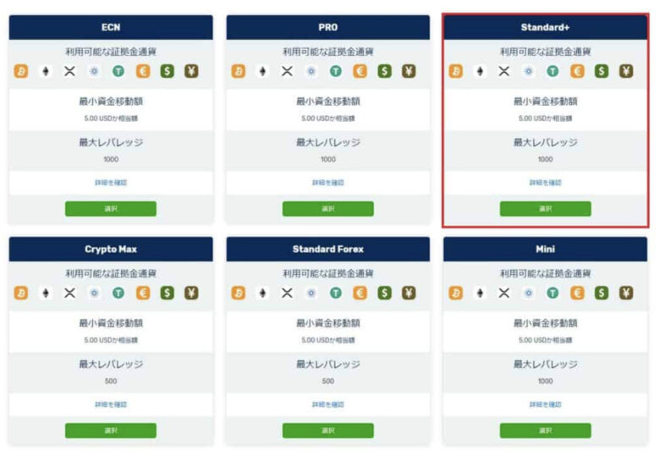
Task: Click the Ethereum icon in PRO card
Action: pyautogui.click(x=262, y=71)
